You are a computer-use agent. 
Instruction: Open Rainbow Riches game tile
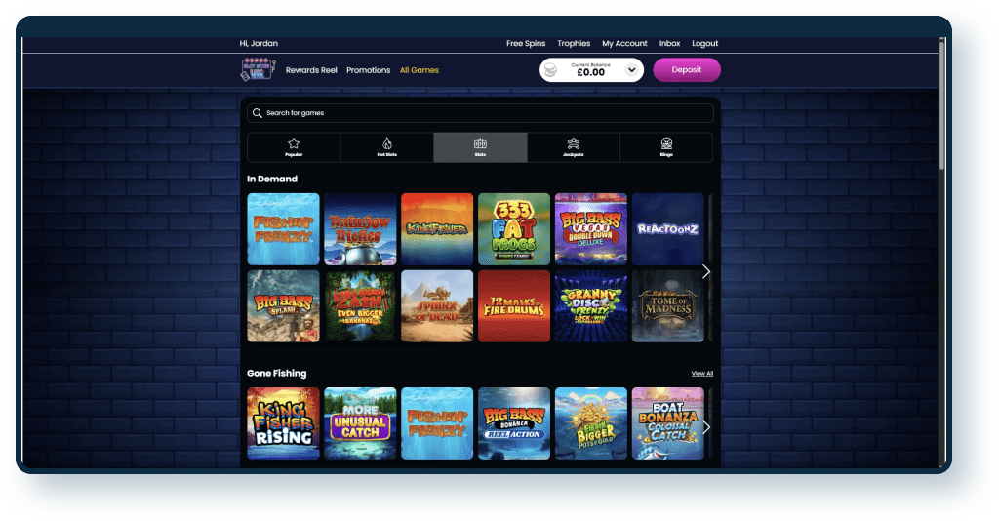(x=360, y=229)
